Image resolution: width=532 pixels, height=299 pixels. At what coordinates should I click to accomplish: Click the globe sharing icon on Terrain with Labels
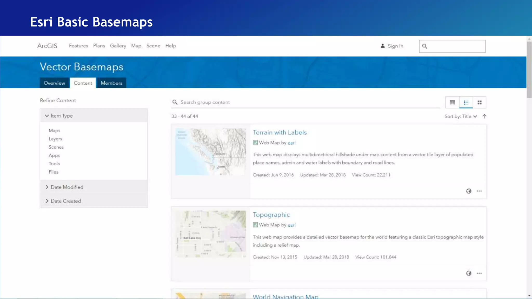tap(469, 191)
